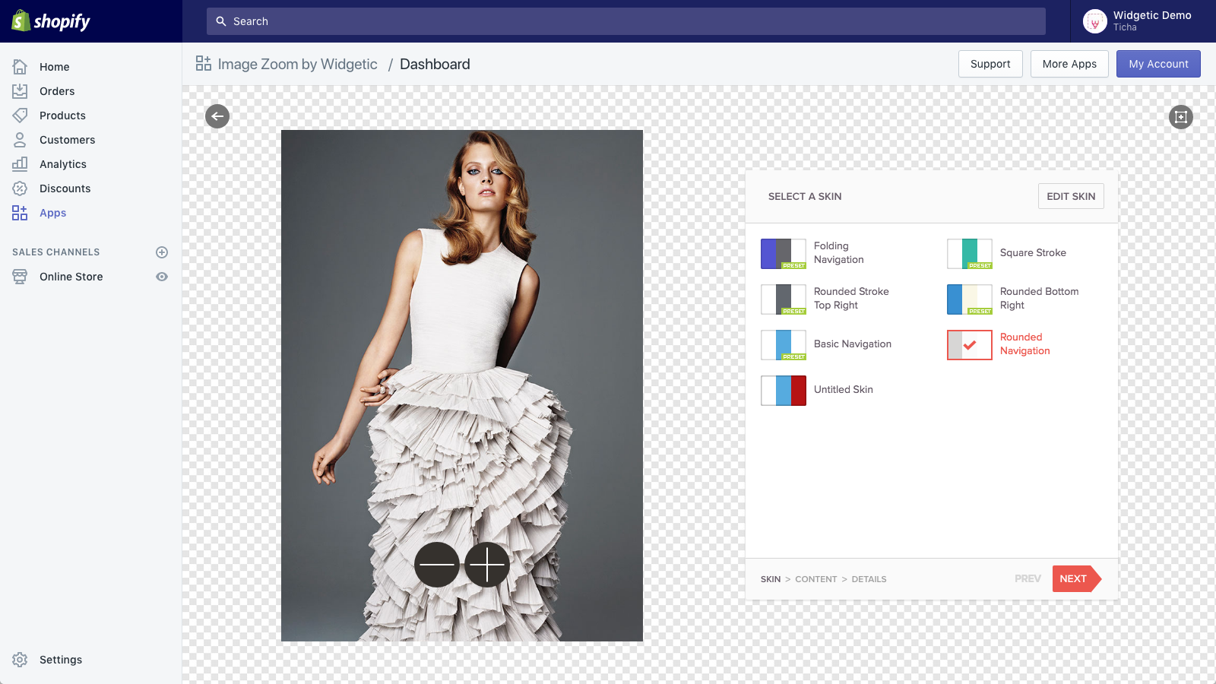Viewport: 1216px width, 684px height.
Task: Click the back arrow circle icon
Action: pos(217,116)
